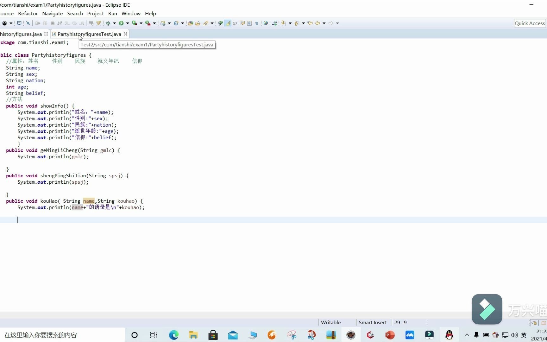Open PowerPoint from the taskbar
Screen dimensions: 547x342
point(390,335)
